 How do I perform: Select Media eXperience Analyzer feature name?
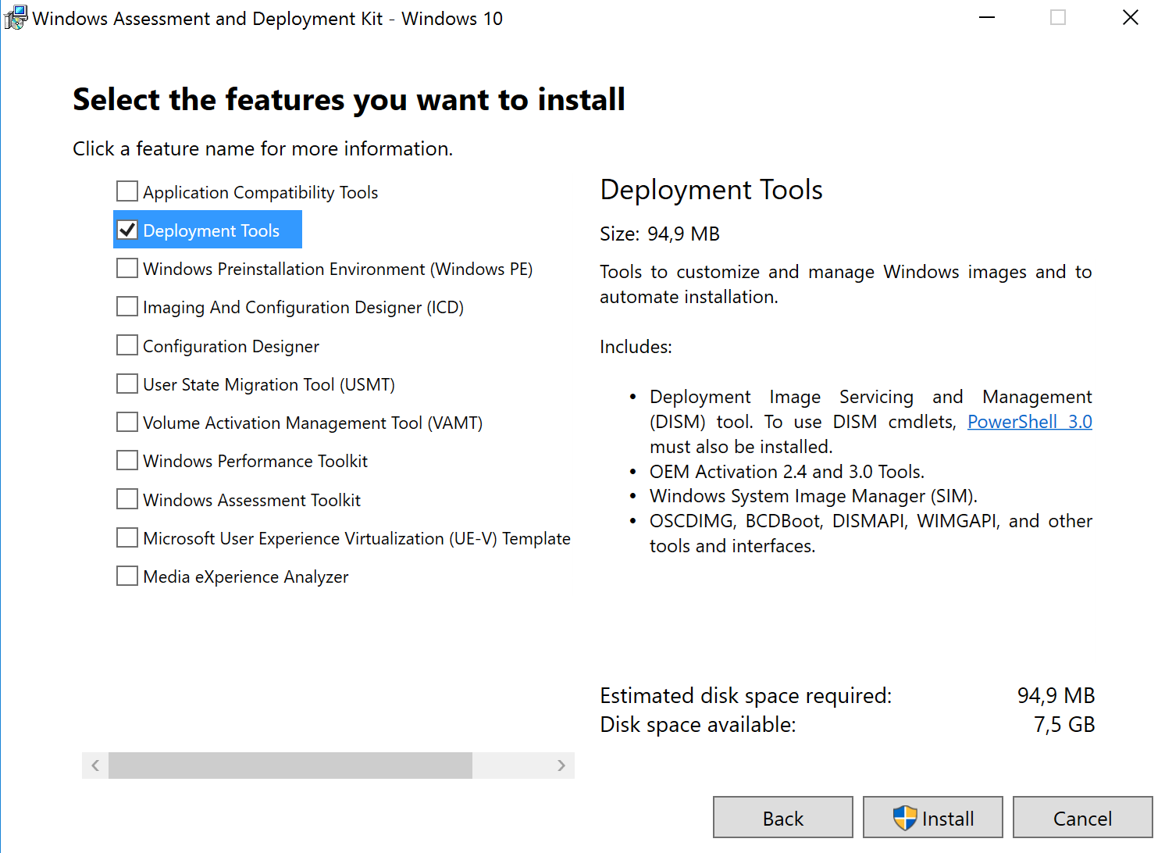point(246,576)
